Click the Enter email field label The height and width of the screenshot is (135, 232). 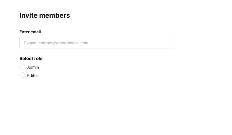(x=30, y=32)
